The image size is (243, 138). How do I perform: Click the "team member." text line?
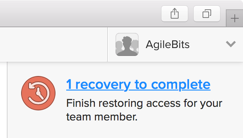102,117
